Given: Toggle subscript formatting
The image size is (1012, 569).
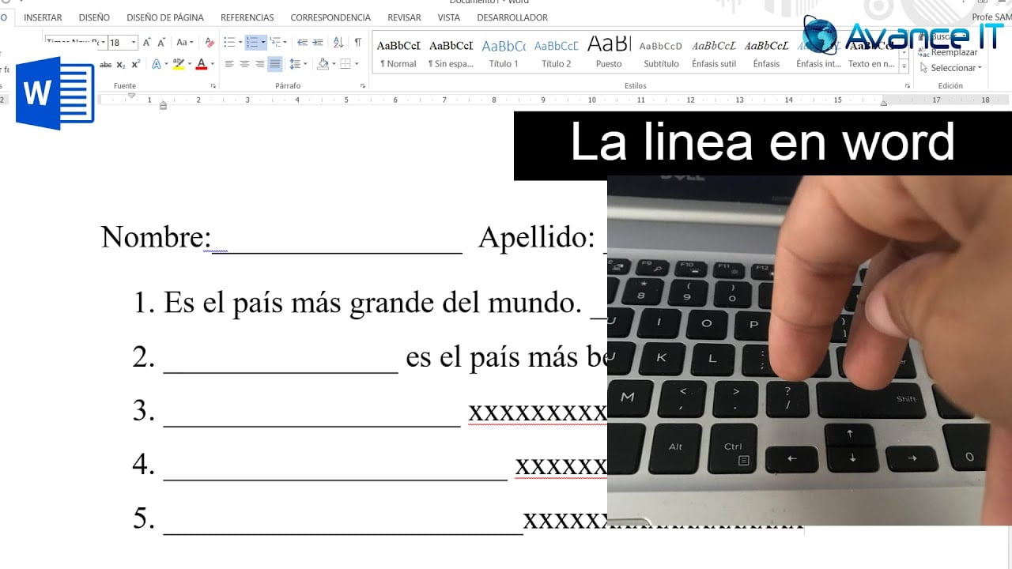Looking at the screenshot, I should (121, 64).
